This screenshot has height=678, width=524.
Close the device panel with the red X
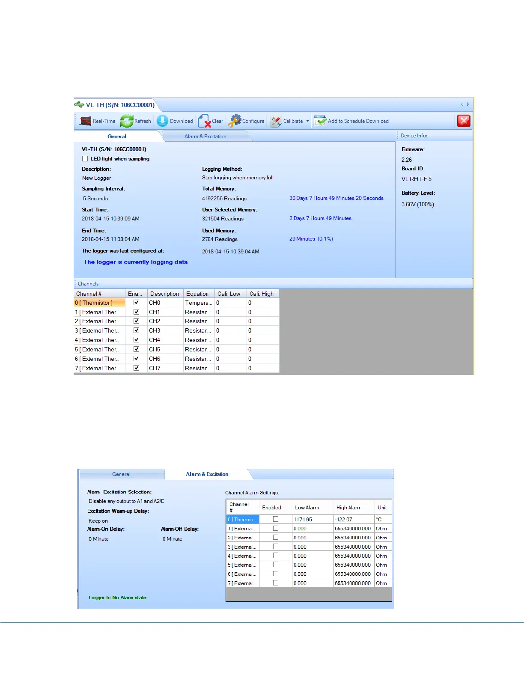tap(464, 121)
